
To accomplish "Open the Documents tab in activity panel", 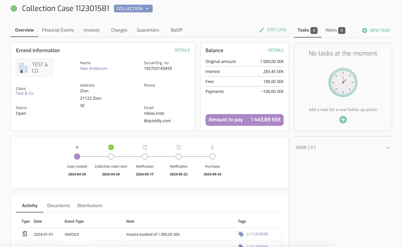I will tap(58, 205).
